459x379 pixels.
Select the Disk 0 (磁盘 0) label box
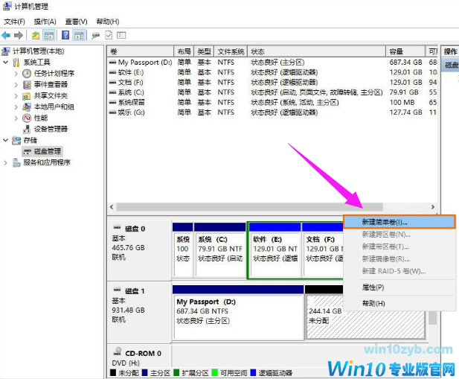[x=139, y=249]
